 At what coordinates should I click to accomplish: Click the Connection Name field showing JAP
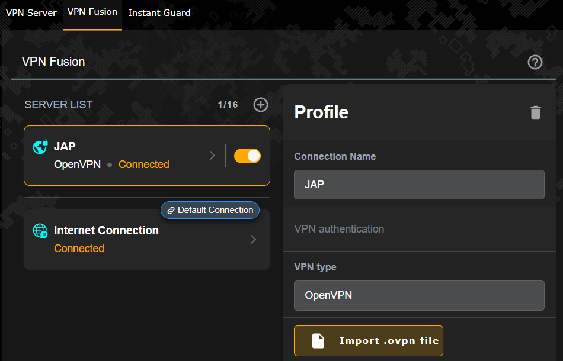[419, 185]
